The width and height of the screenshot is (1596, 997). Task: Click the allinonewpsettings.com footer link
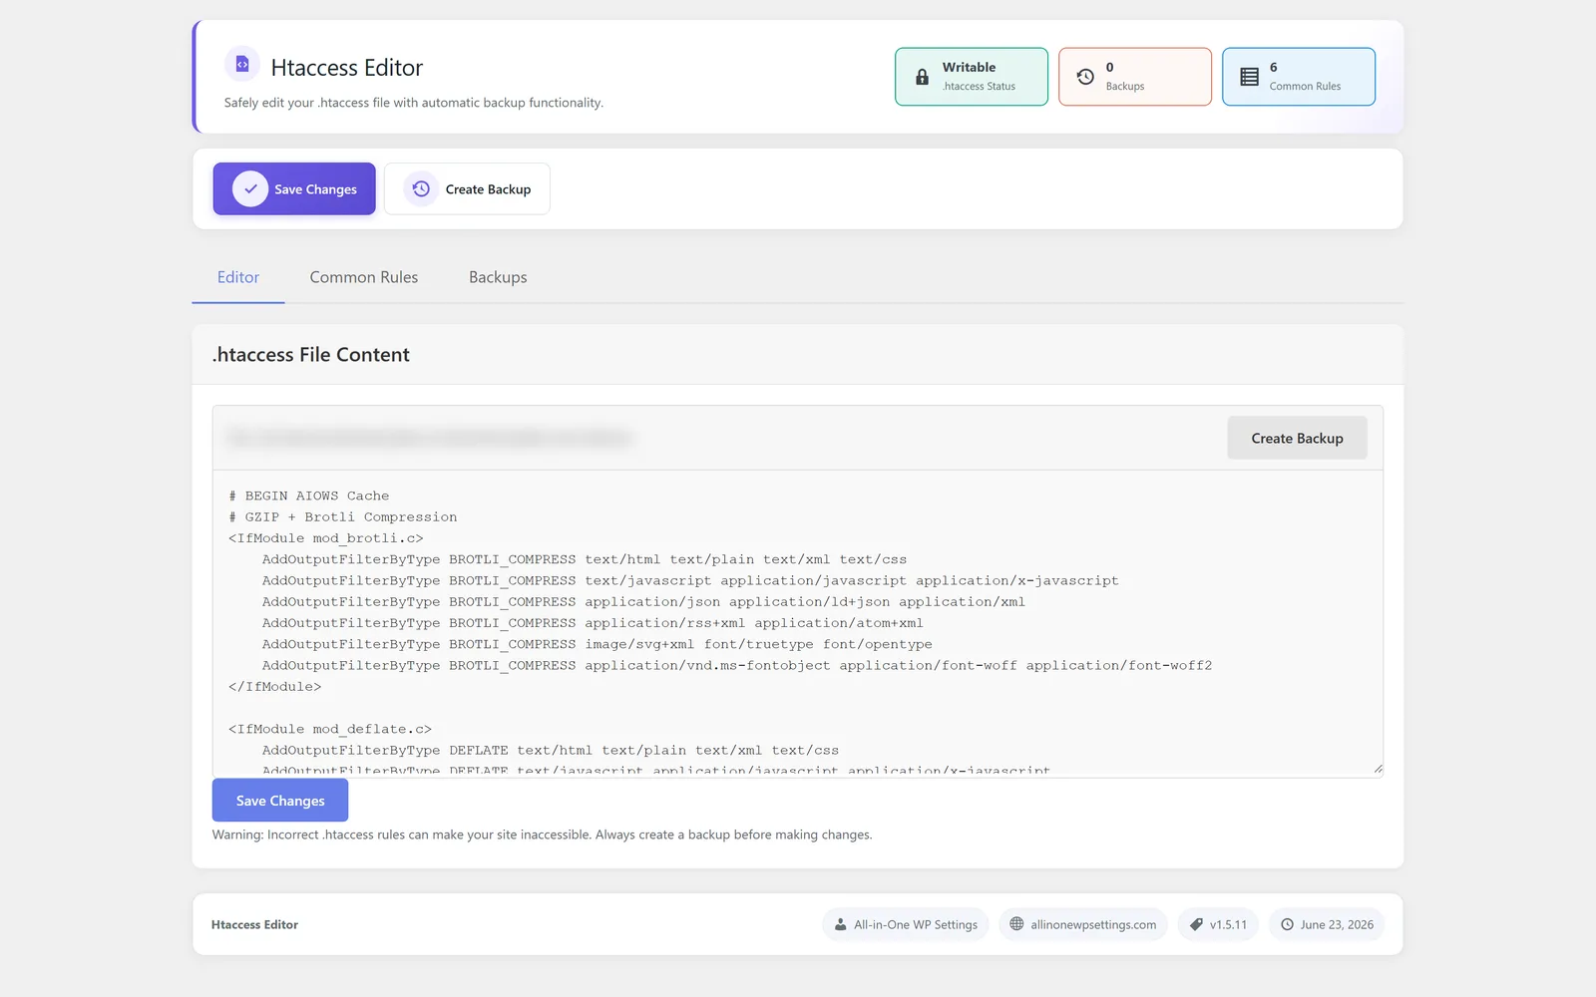point(1083,924)
